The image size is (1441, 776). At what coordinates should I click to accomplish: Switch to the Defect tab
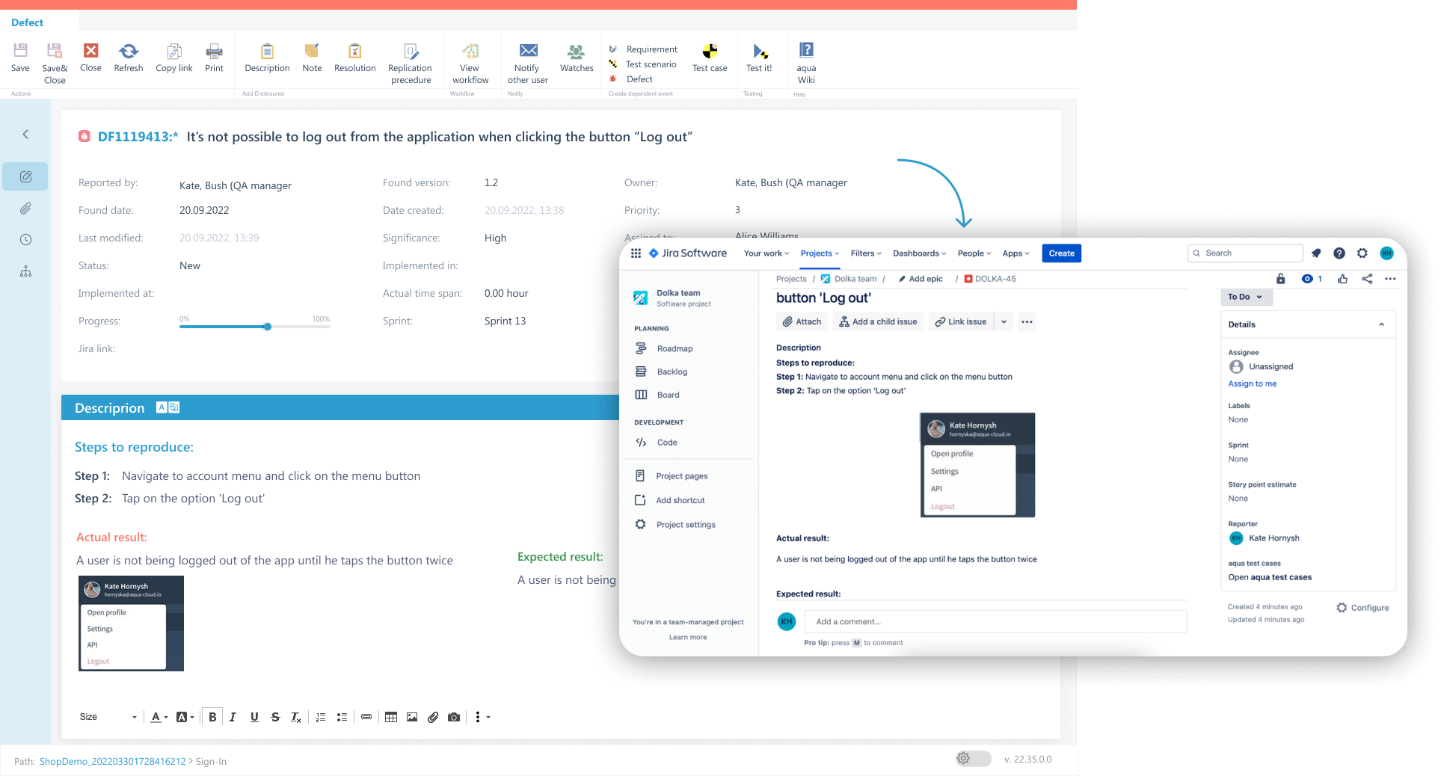tap(27, 22)
